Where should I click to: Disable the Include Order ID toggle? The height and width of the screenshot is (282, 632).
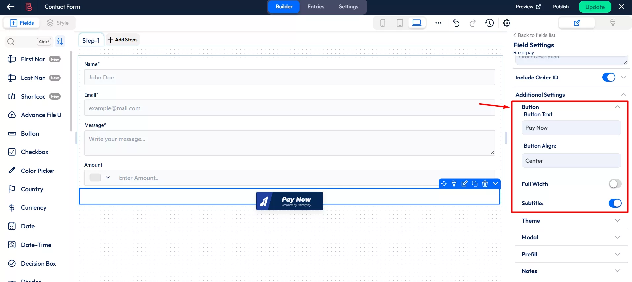click(609, 78)
